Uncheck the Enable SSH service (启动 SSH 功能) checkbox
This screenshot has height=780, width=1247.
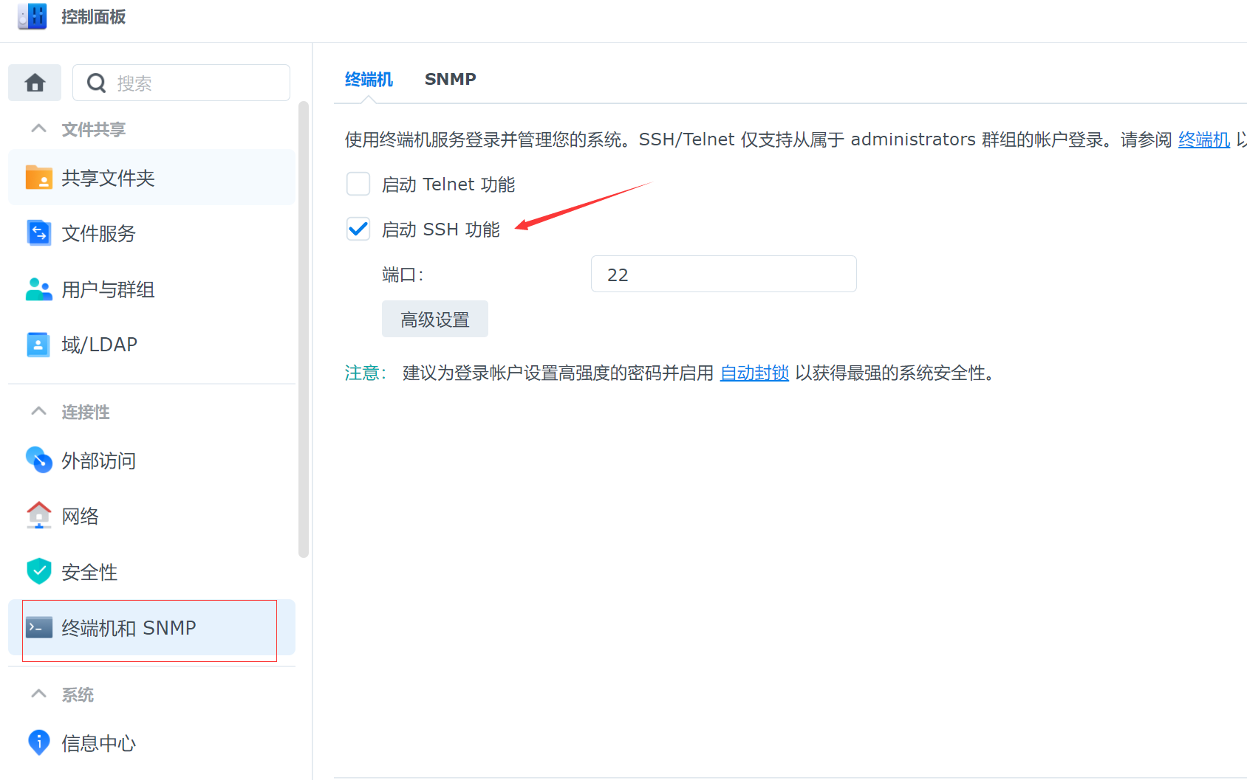tap(358, 229)
